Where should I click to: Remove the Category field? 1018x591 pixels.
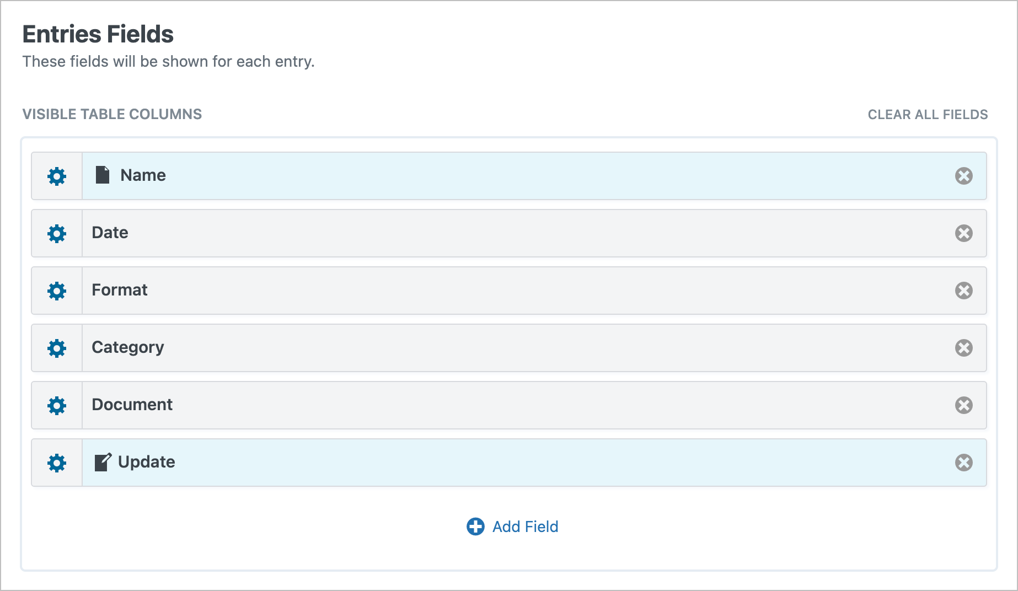(x=964, y=348)
